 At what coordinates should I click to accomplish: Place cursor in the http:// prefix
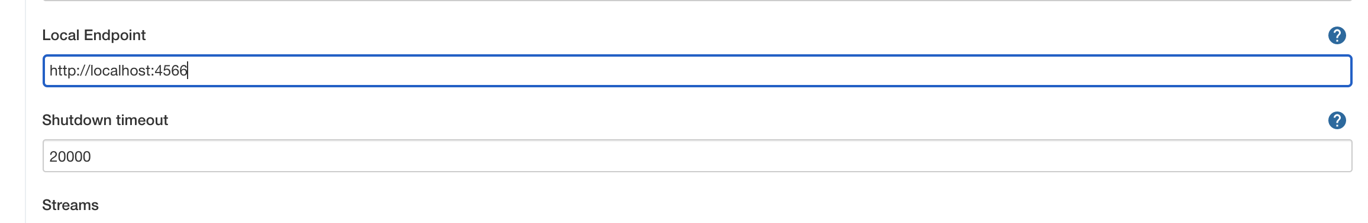pyautogui.click(x=69, y=71)
